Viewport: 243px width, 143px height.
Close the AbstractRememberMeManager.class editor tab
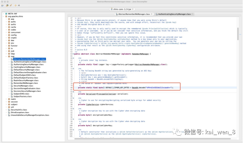[x=152, y=14]
